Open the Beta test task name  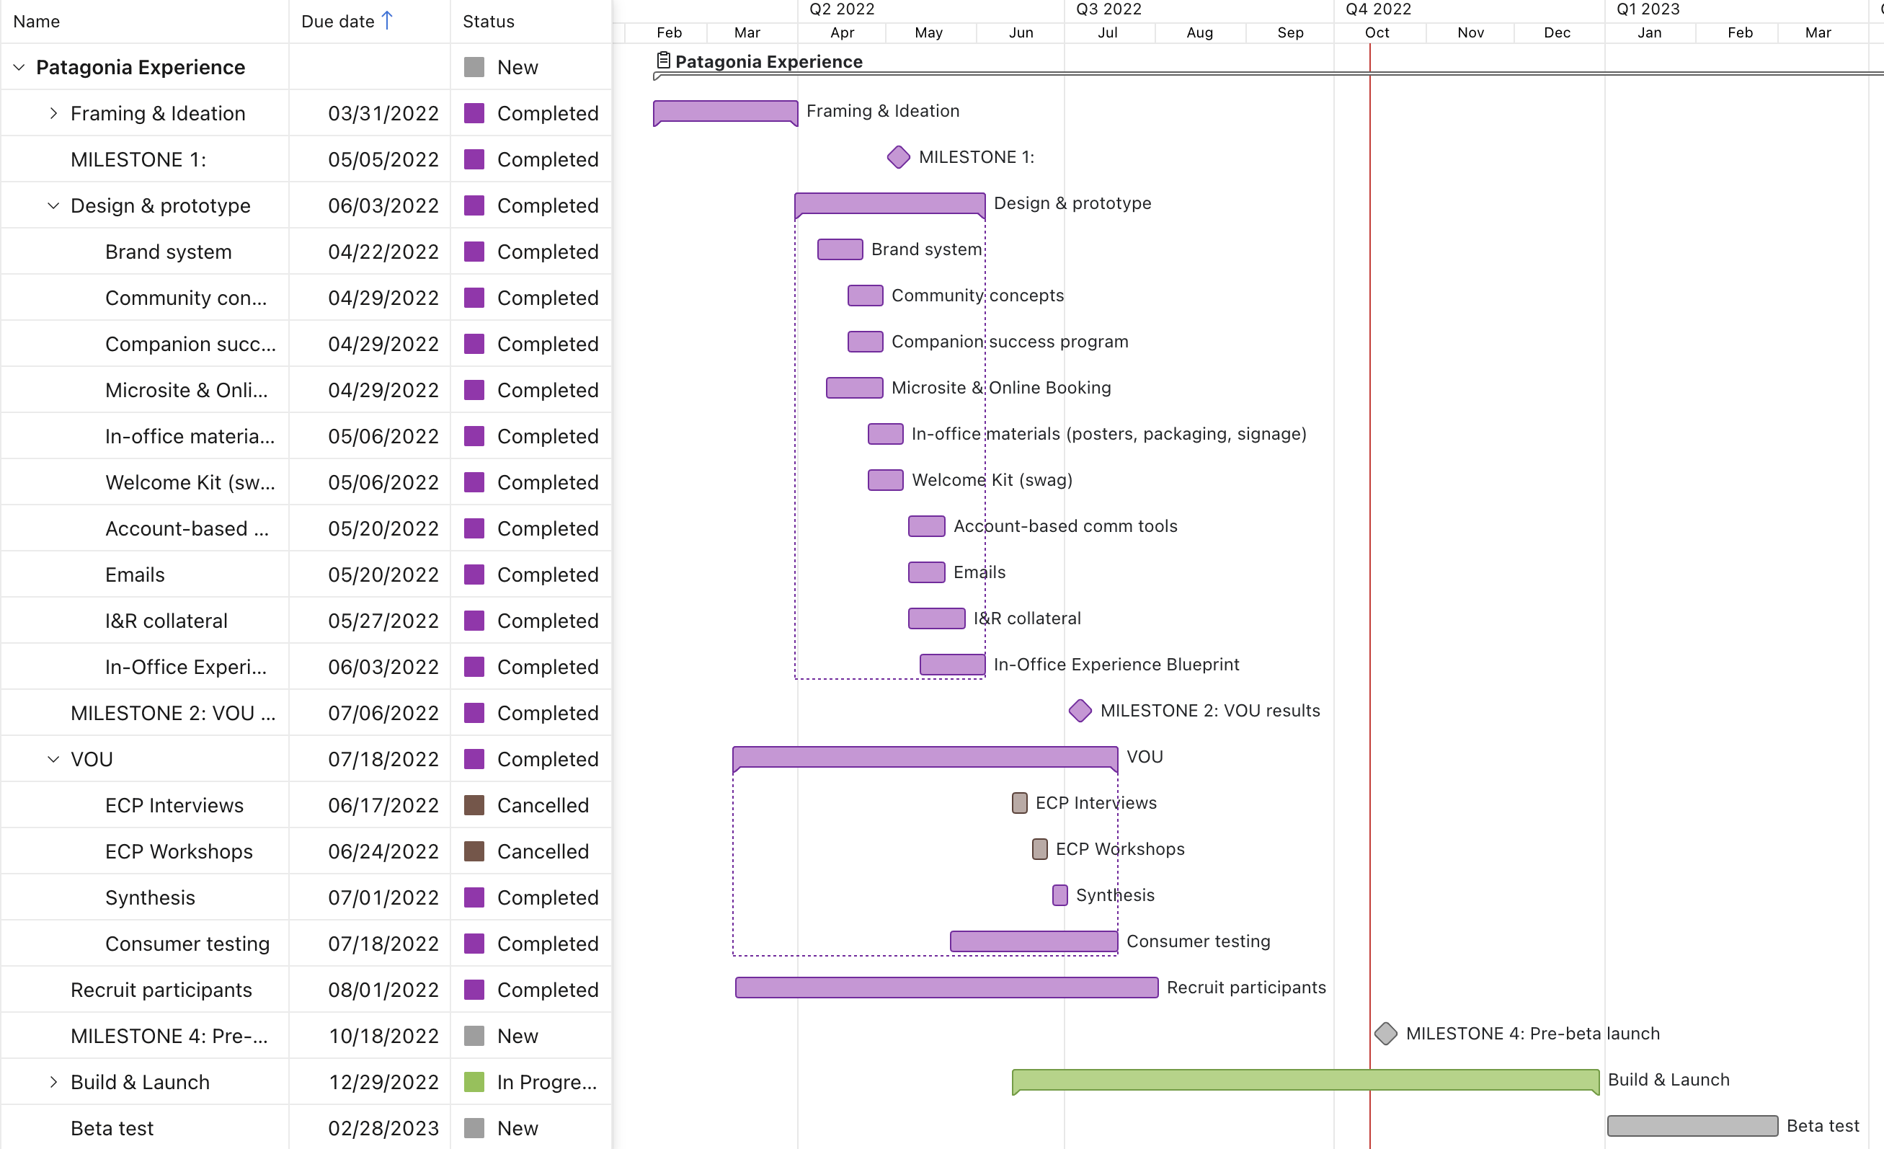point(112,1127)
